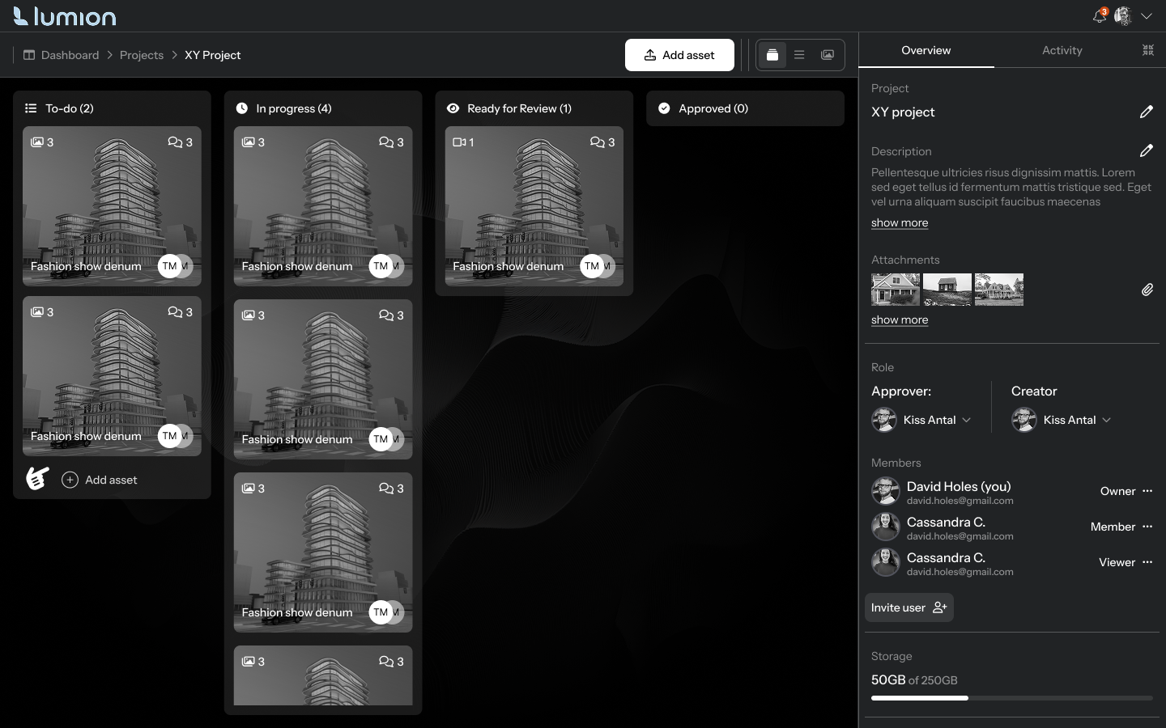Screen dimensions: 1166x728
Task: Open the Approver Kiss Antal dropdown
Action: (922, 420)
